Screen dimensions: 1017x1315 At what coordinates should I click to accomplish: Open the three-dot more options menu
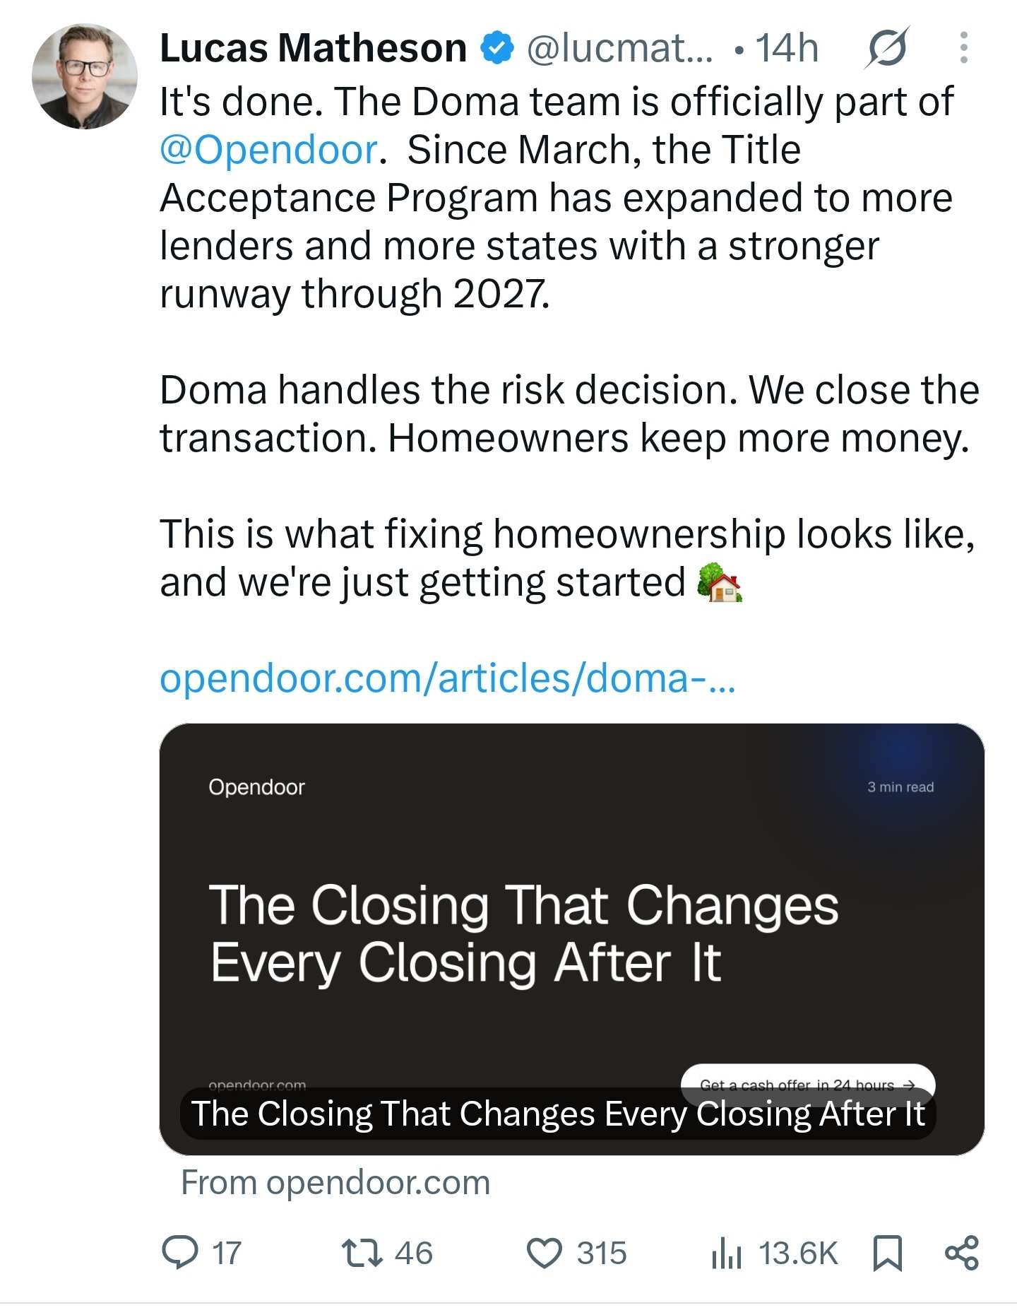pyautogui.click(x=963, y=48)
